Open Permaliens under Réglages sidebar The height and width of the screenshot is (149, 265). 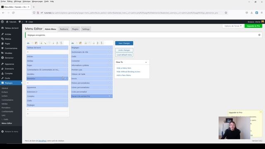(6, 108)
